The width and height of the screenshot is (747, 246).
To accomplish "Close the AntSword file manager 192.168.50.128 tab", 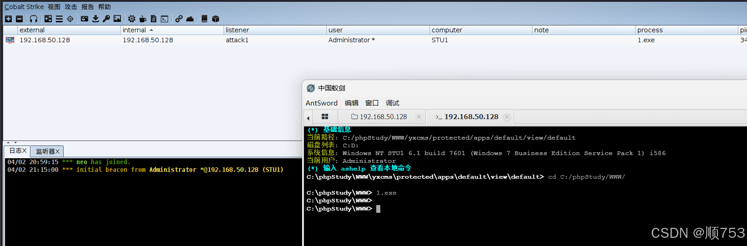I will click(x=419, y=117).
